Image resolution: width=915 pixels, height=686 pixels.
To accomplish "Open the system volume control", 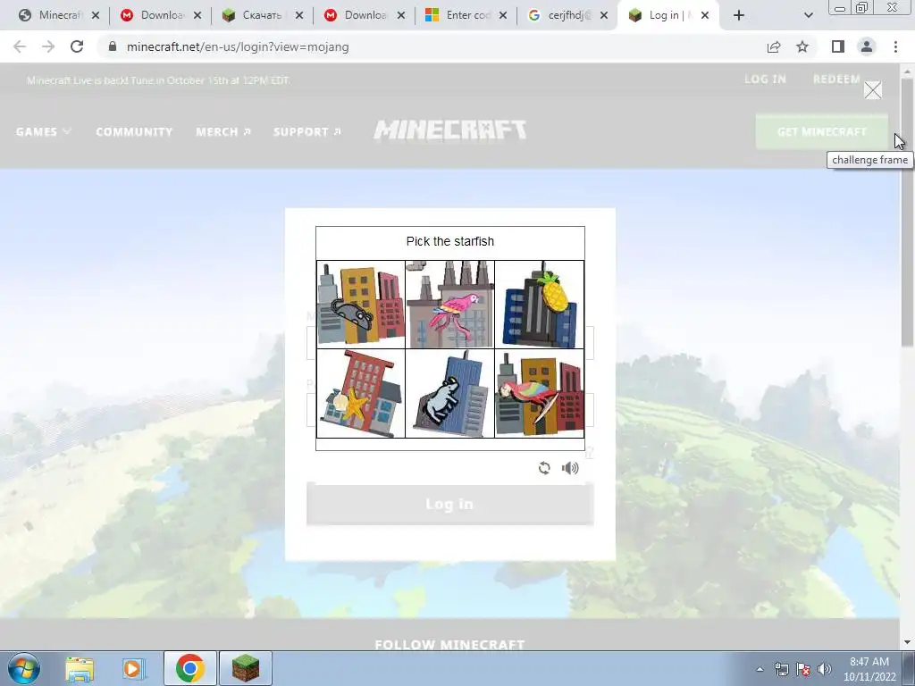I will point(824,669).
